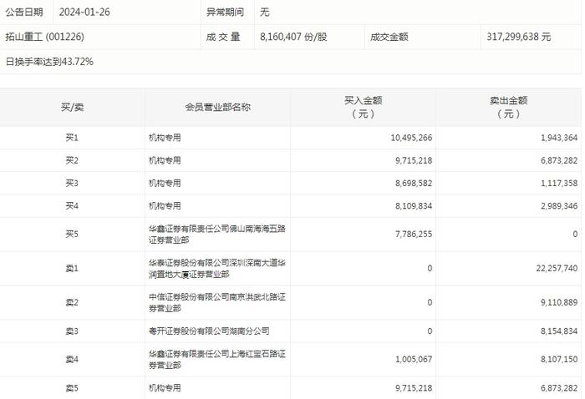This screenshot has height=399, width=585.
Task: Select the 卖4 row label
Action: coord(72,359)
